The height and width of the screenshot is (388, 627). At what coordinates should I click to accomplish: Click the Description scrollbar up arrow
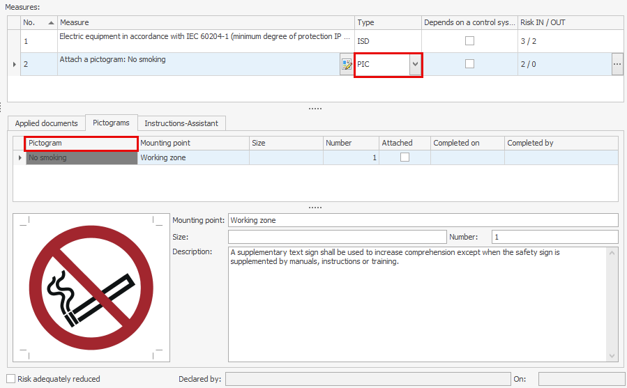click(612, 253)
